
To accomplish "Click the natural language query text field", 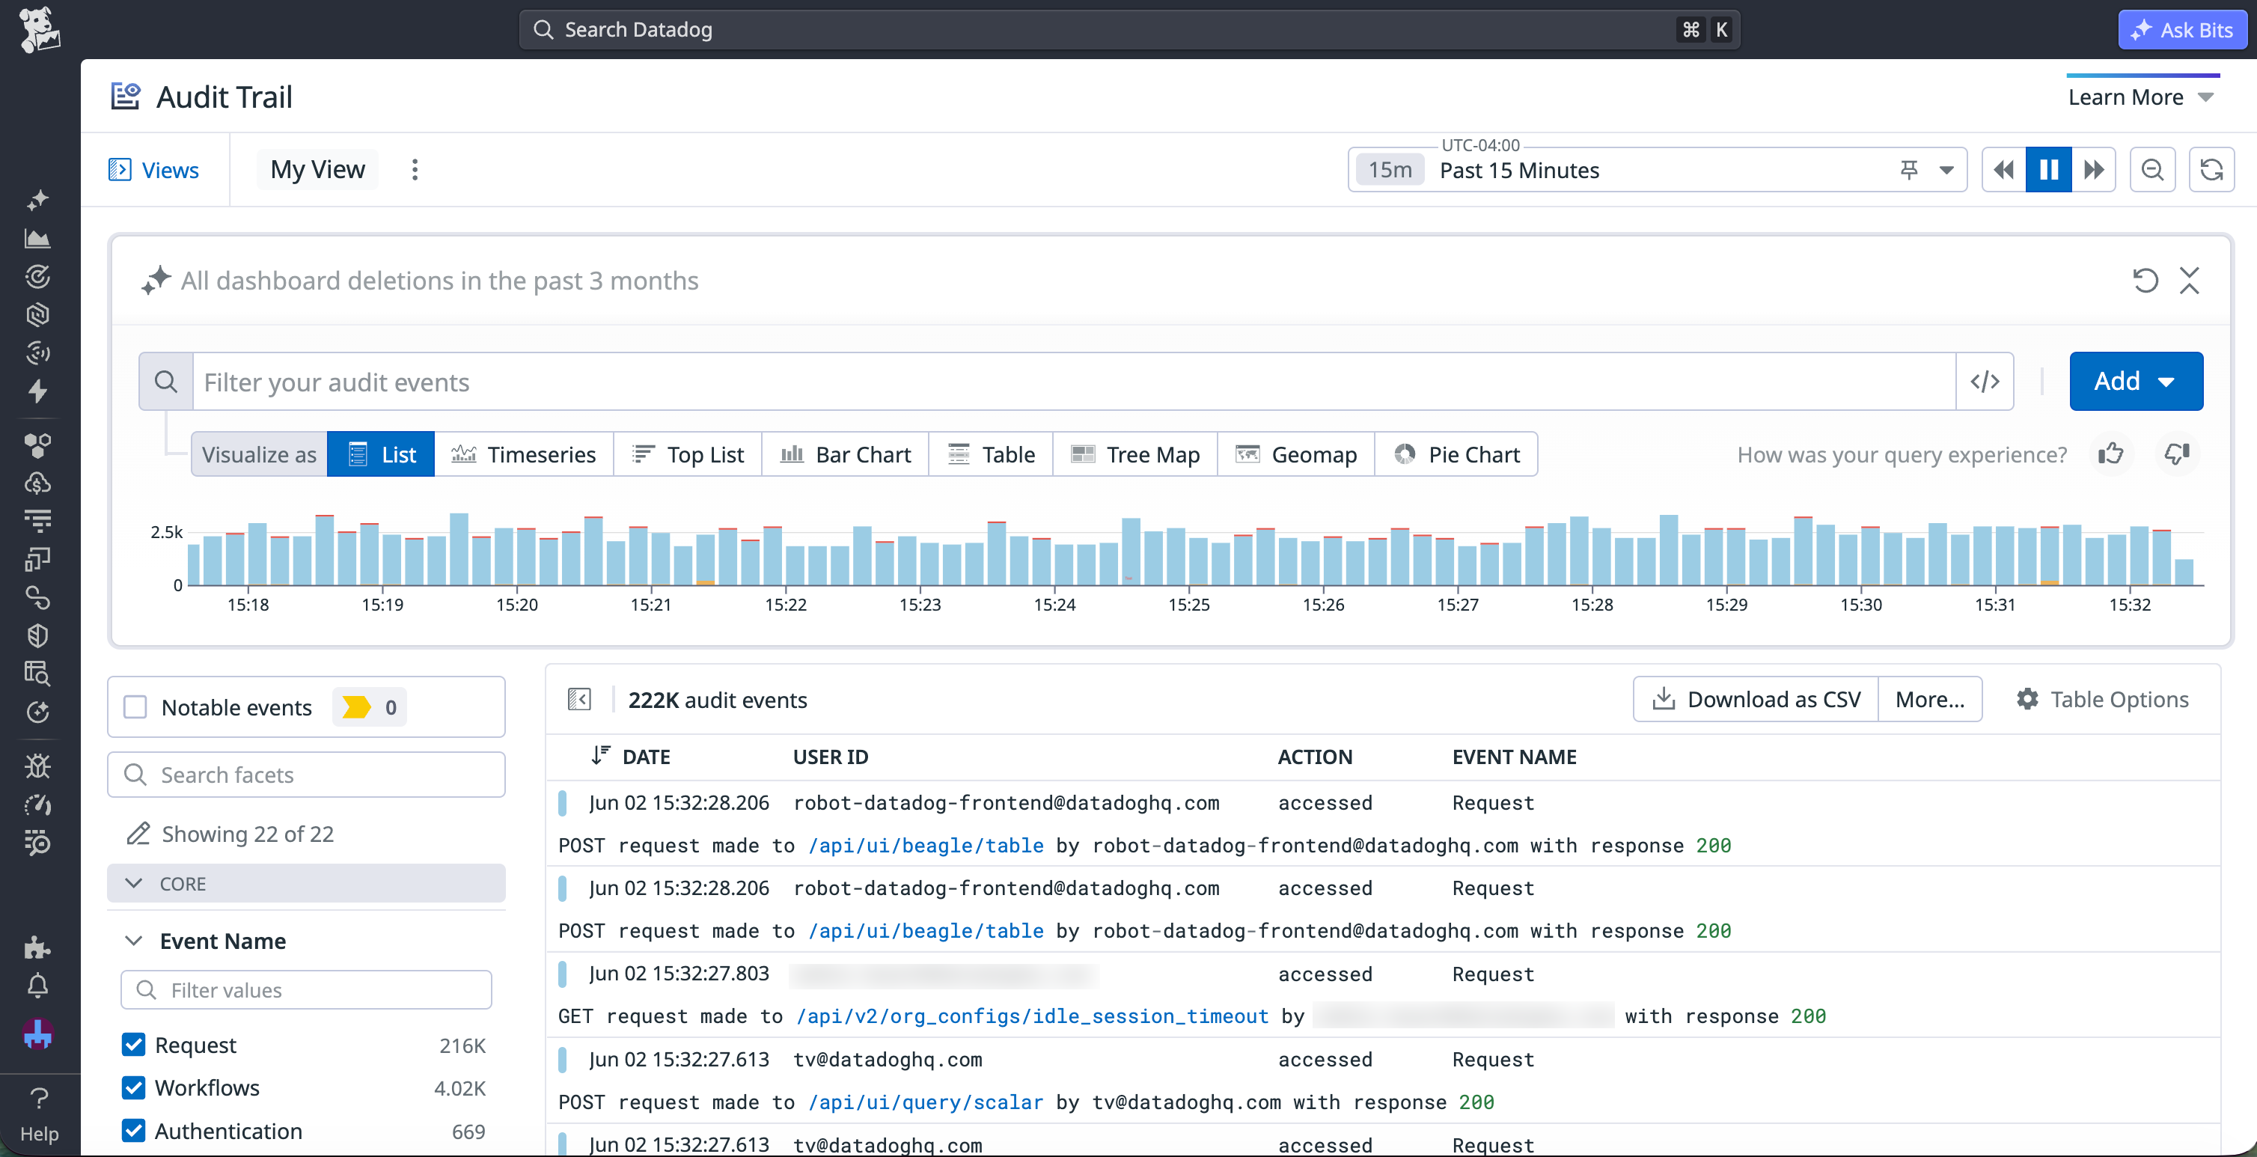I will [x=1139, y=281].
